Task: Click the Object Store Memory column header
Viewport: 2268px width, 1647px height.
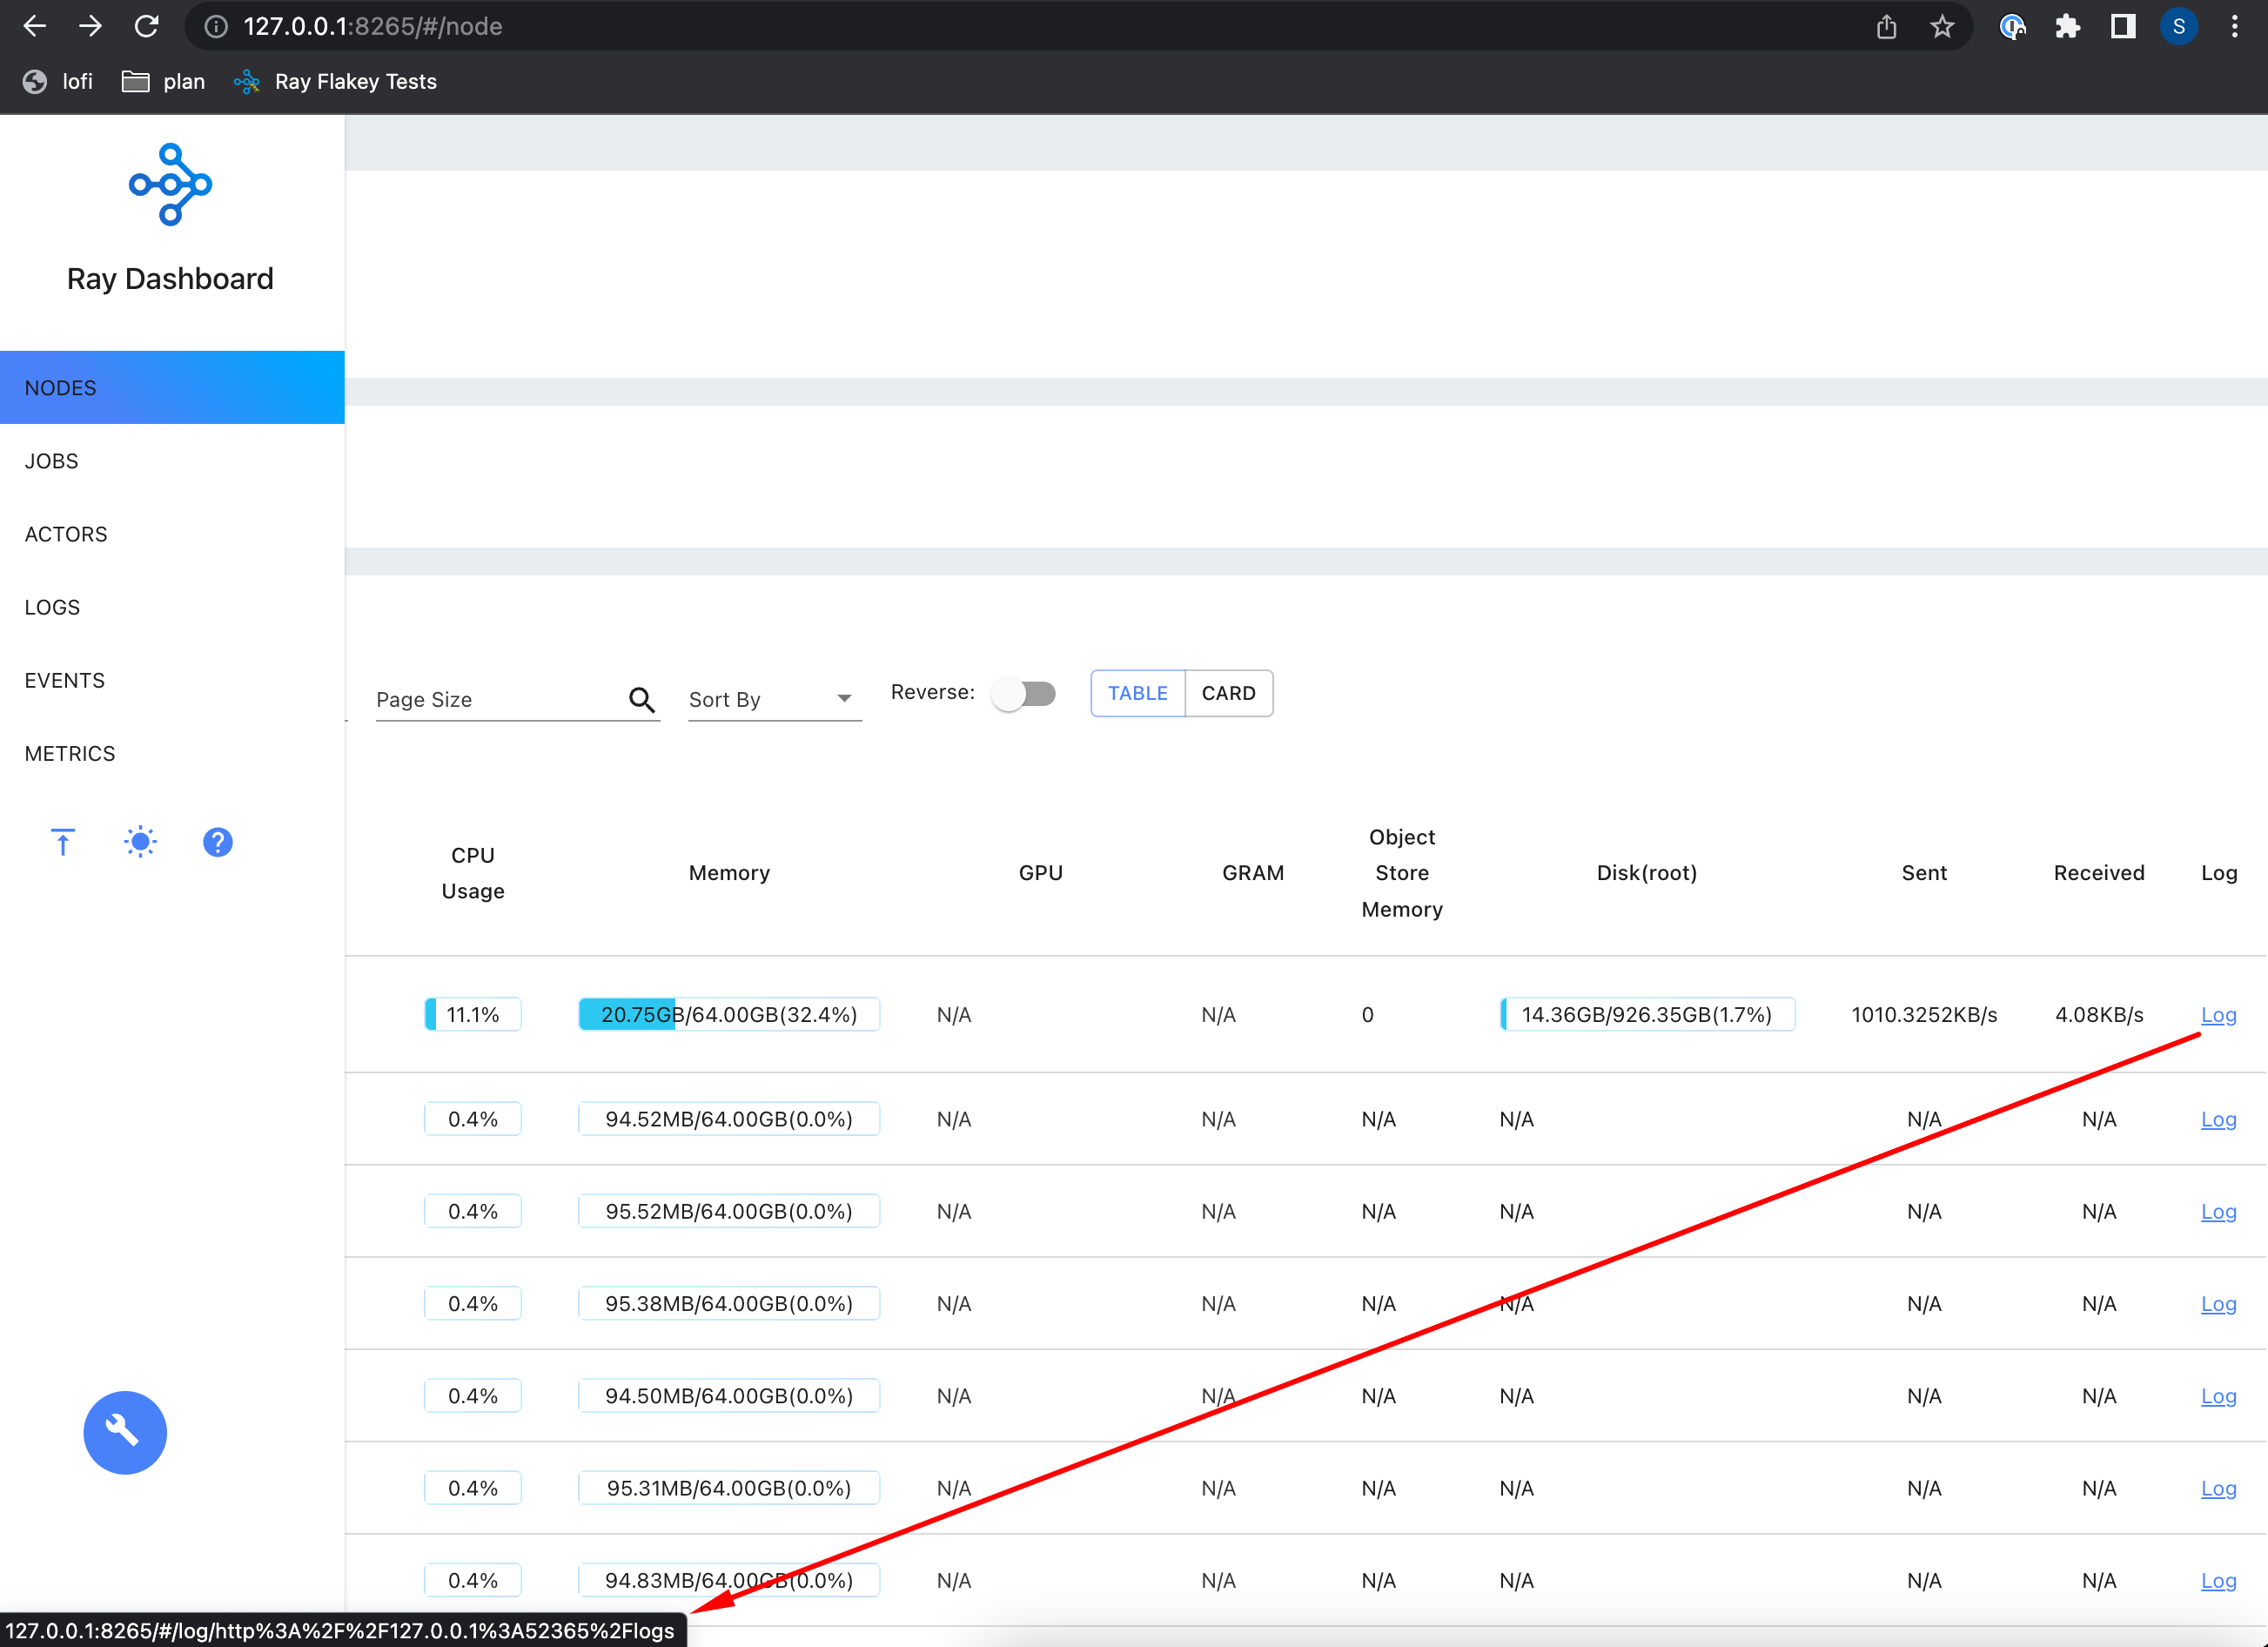Action: [1402, 872]
